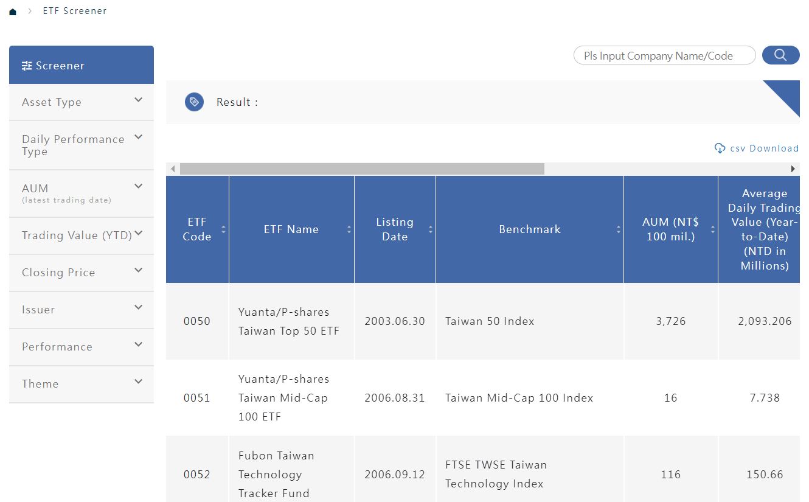Click the magnifying glass search button
The height and width of the screenshot is (502, 809).
(x=780, y=55)
